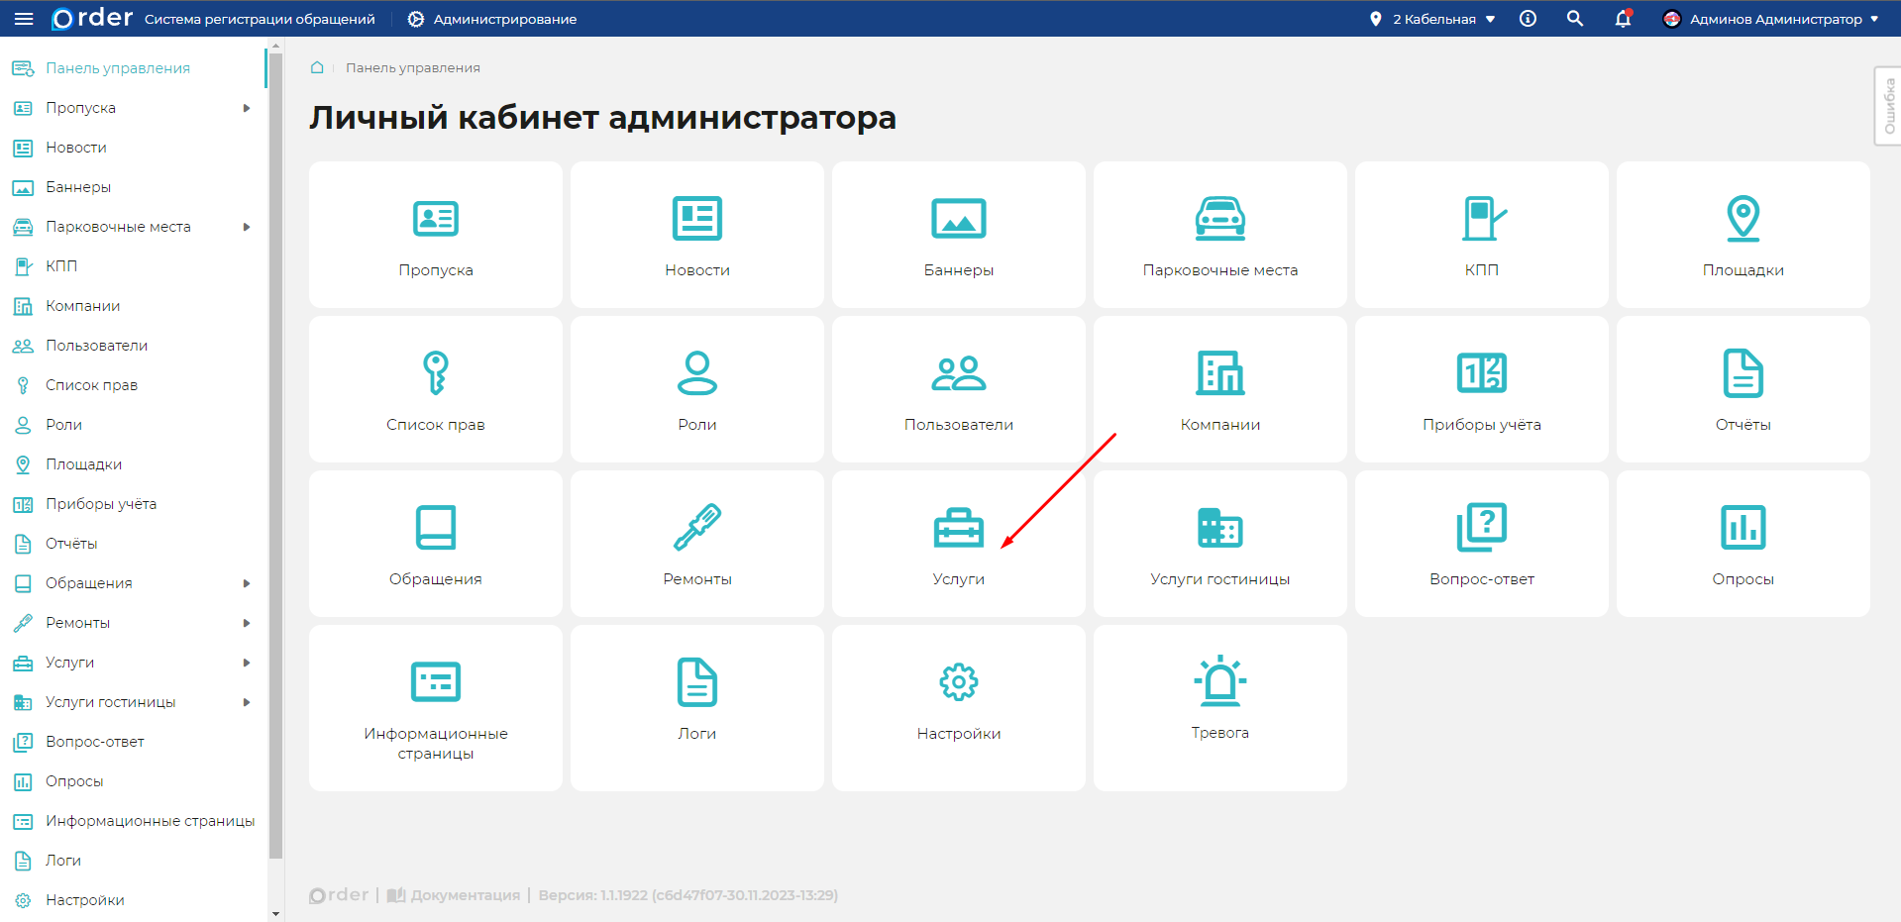Image resolution: width=1901 pixels, height=922 pixels.
Task: Open the Тревога alarm tile
Action: point(1219,706)
